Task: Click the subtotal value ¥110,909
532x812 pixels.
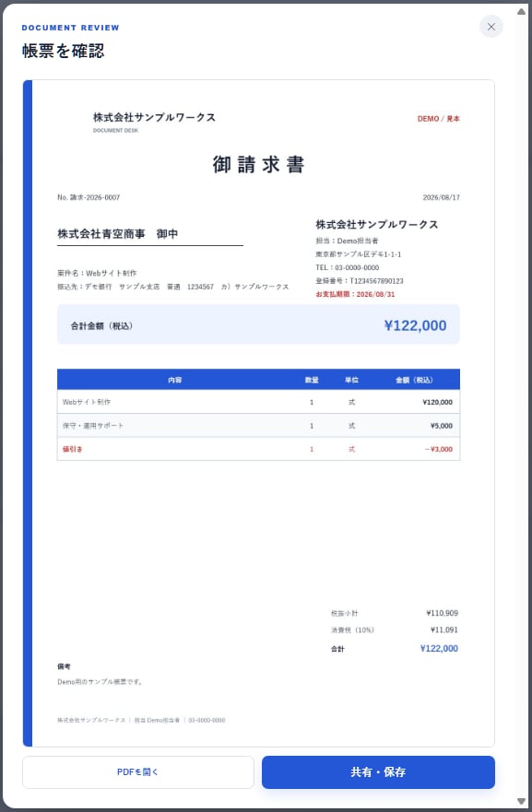Action: [x=442, y=613]
